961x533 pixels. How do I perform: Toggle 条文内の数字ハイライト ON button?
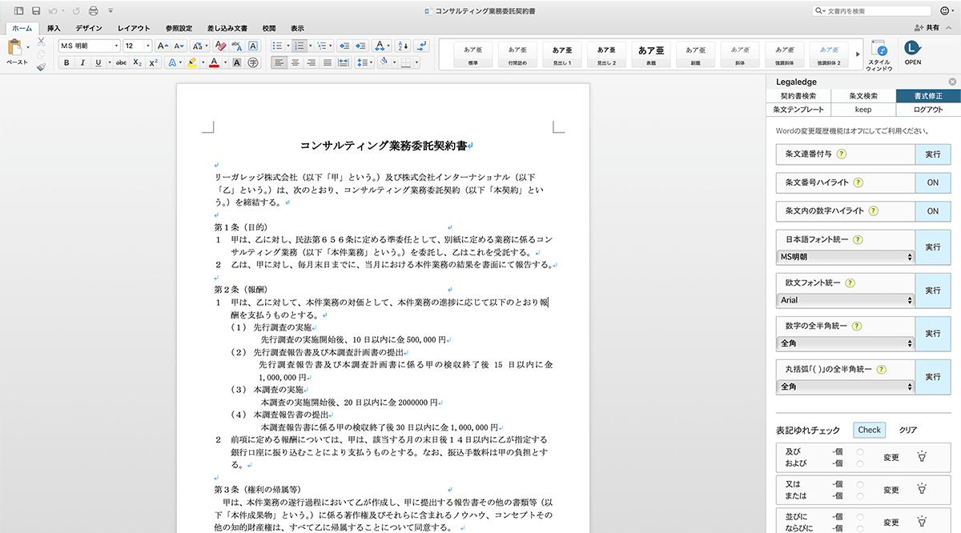pyautogui.click(x=932, y=211)
